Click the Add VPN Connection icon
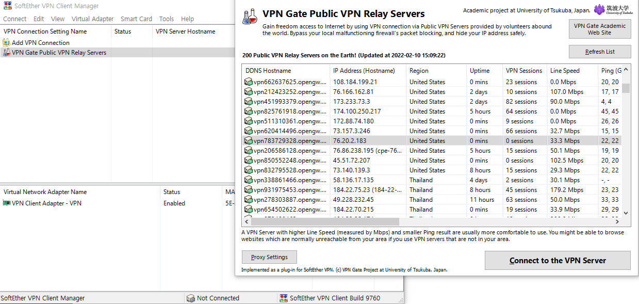639x304 pixels. point(7,43)
